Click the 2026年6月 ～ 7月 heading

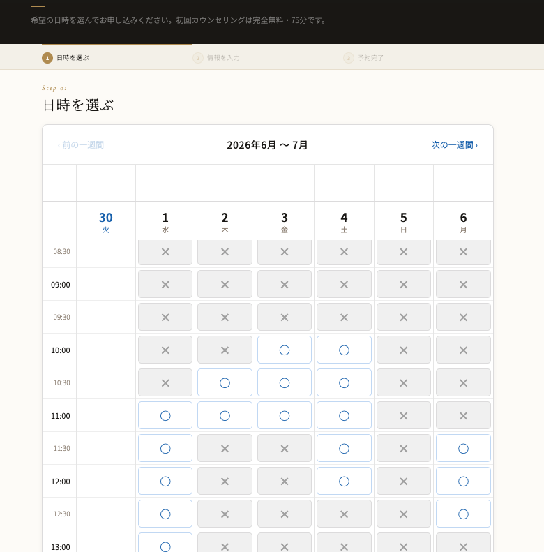[x=267, y=145]
